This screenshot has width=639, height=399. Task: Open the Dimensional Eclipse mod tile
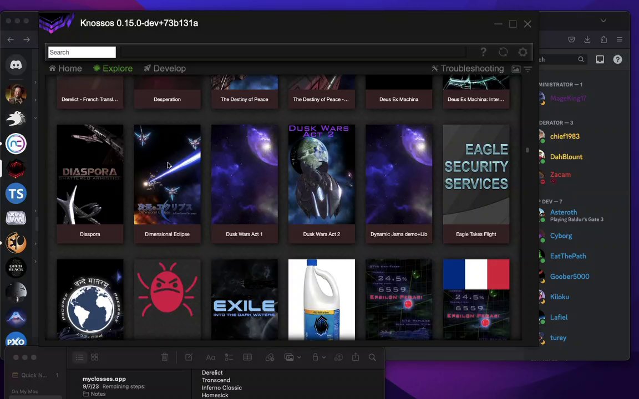pyautogui.click(x=167, y=184)
